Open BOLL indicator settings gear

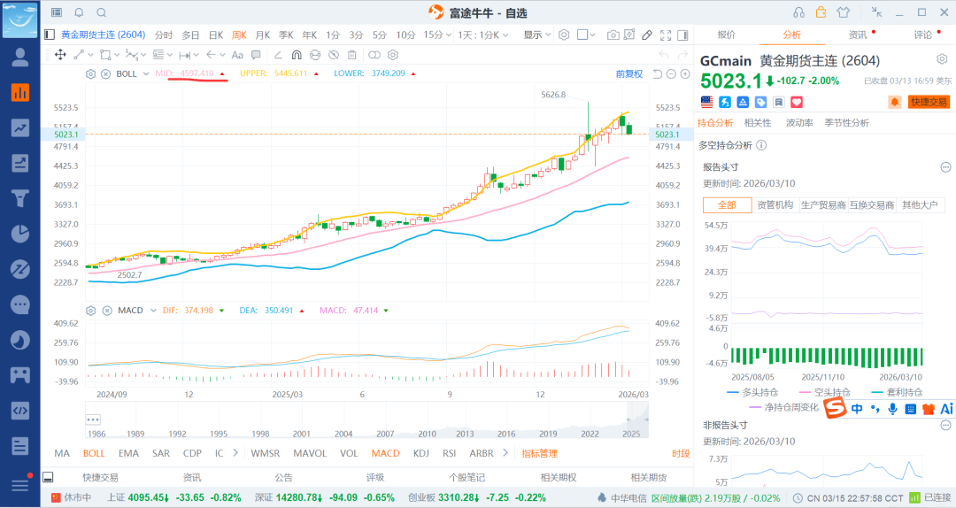click(x=90, y=73)
